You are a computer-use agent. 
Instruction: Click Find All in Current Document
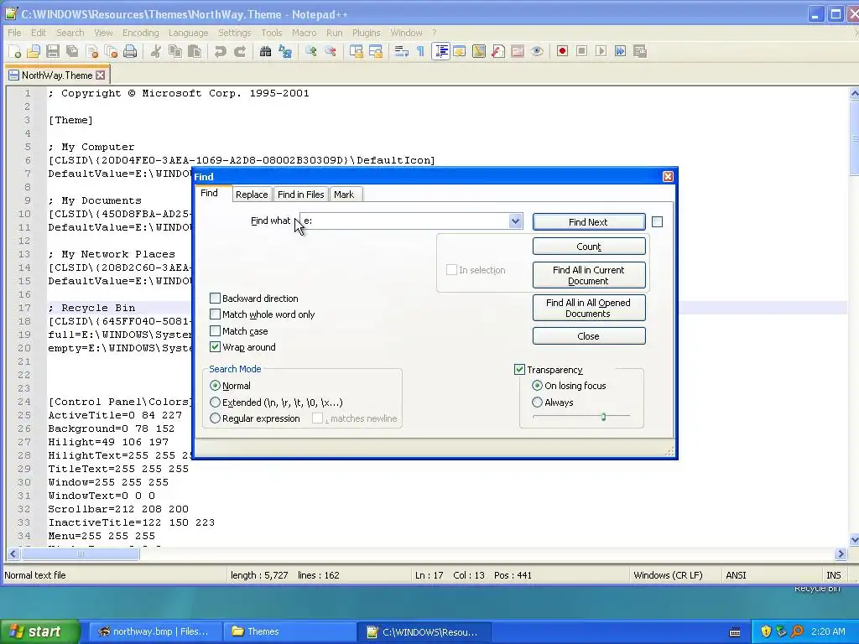pyautogui.click(x=589, y=275)
